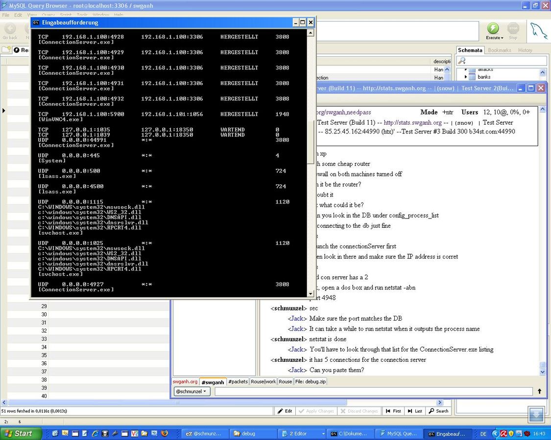Click the green Execute query icon
Screen dimensions: 551x440
click(x=493, y=29)
